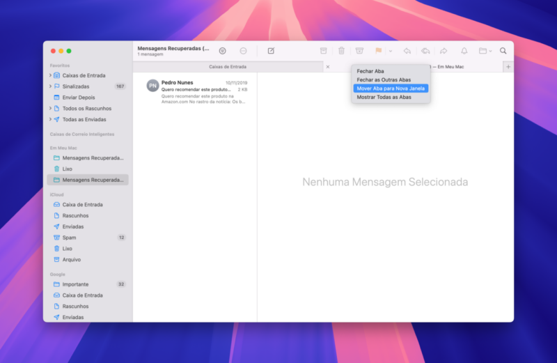Image resolution: width=557 pixels, height=363 pixels.
Task: Open the move-to-folder dropdown
Action: click(485, 51)
